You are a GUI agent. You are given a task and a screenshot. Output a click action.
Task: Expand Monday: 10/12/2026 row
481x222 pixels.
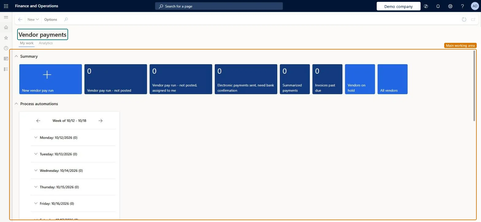(x=73, y=138)
